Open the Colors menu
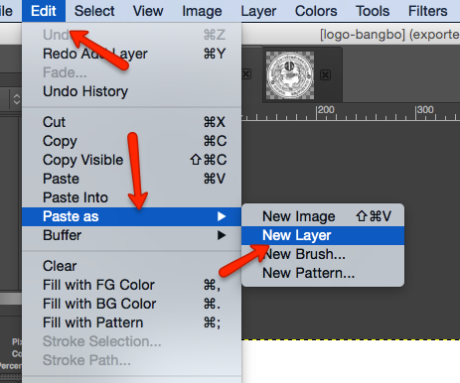This screenshot has height=383, width=460. point(316,11)
